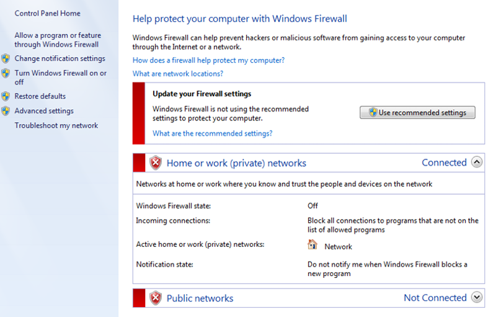Open Allow a program or feature through Windows Firewall

(x=58, y=40)
